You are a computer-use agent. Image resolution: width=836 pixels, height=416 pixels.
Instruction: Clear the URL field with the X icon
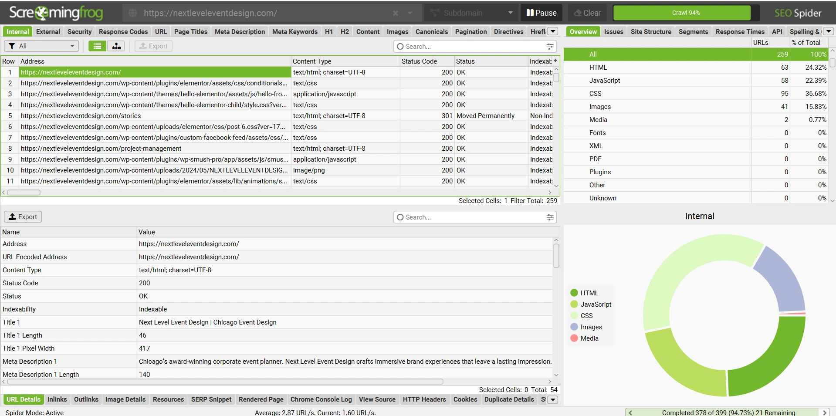pos(395,13)
